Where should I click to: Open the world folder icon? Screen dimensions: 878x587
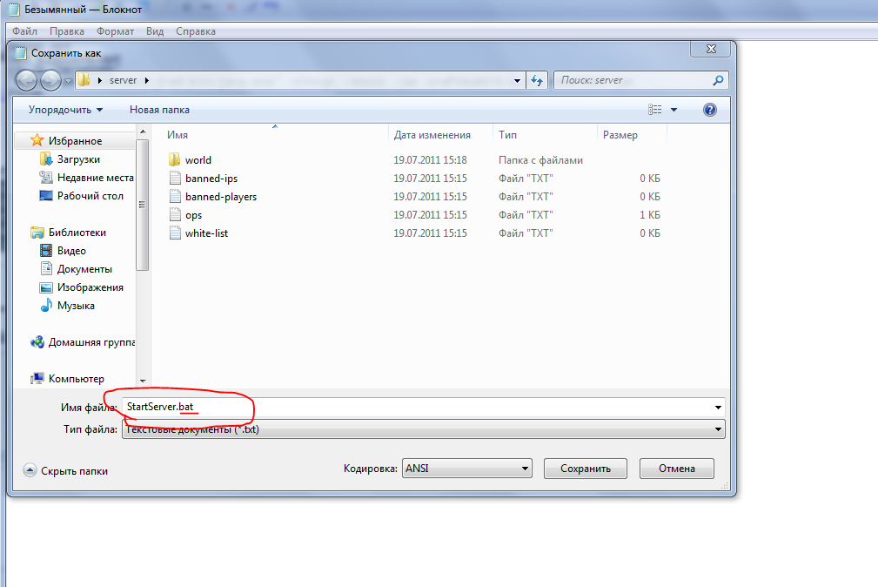tap(174, 160)
